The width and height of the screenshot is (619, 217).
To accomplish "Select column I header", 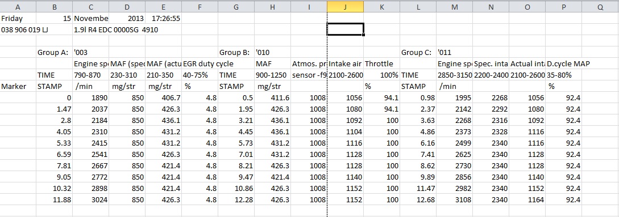I will [309, 6].
